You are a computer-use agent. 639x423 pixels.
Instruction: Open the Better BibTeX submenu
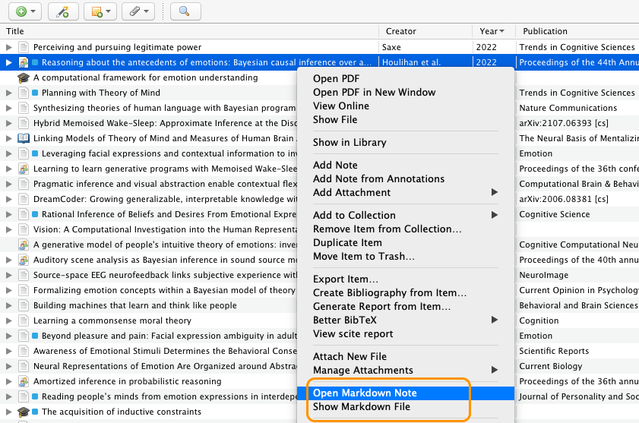point(406,320)
